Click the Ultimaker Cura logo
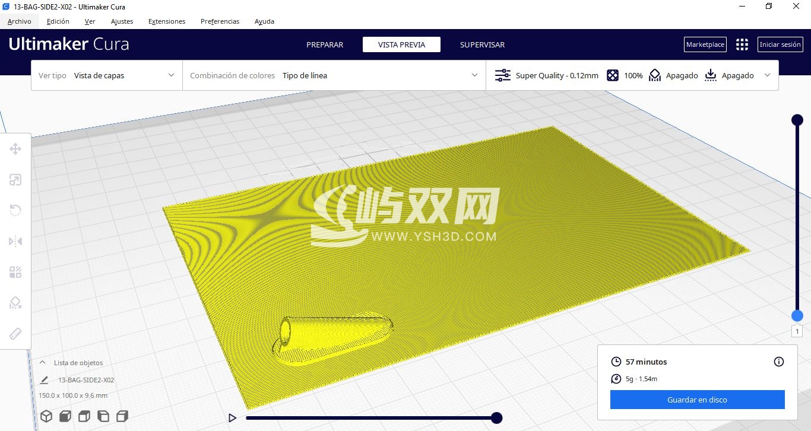Viewport: 811px width, 431px height. (69, 44)
